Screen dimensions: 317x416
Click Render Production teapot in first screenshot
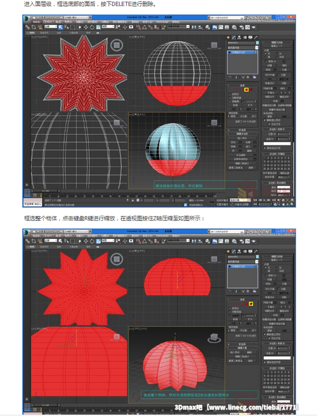click(x=254, y=27)
